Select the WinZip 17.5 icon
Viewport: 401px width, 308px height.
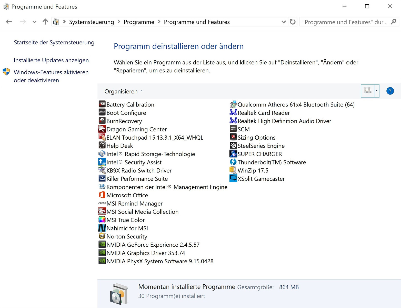pos(233,170)
